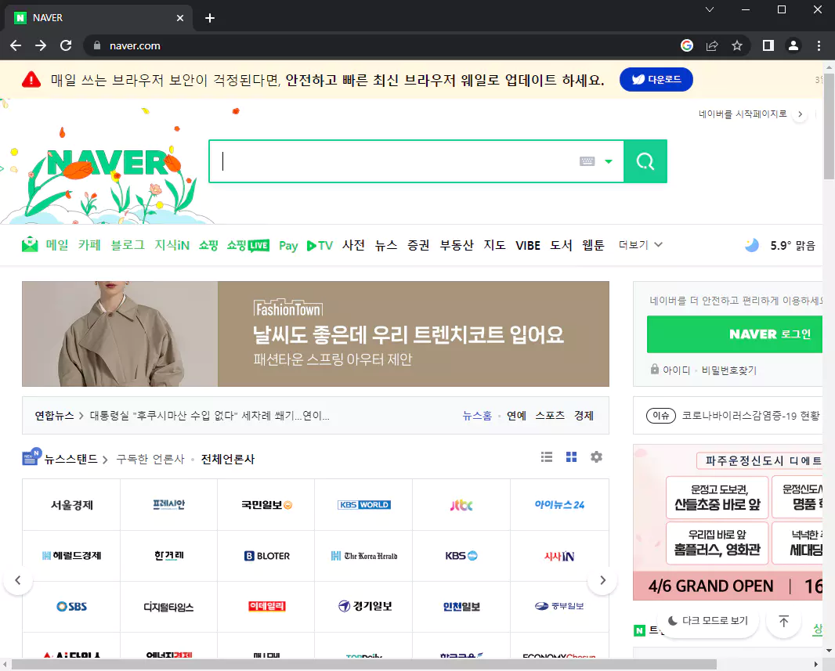Reload the page with refresh icon

[x=66, y=45]
